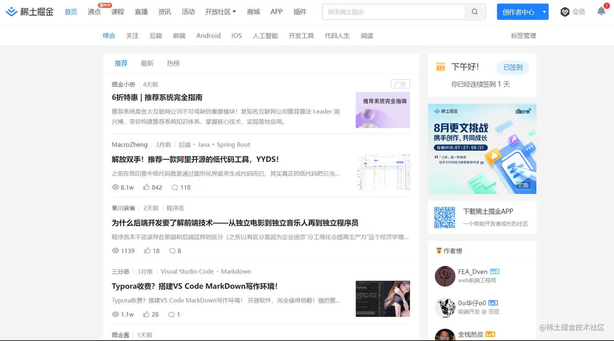This screenshot has width=614, height=341.
Task: Switch feed to 推荐 tab
Action: 121,63
